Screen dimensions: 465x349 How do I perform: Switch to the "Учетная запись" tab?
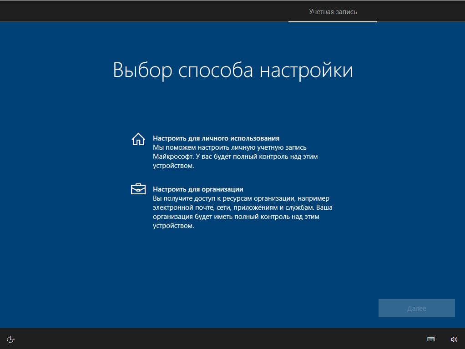click(x=333, y=12)
